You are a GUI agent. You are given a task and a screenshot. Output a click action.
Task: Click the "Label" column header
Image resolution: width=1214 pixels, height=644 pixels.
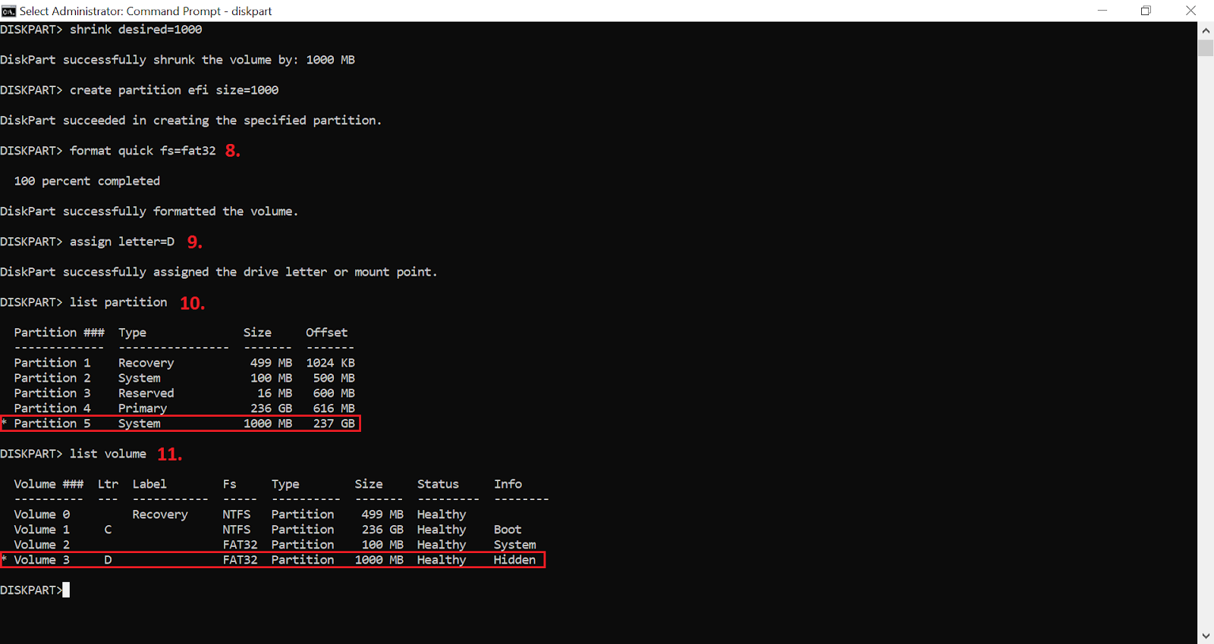[149, 484]
